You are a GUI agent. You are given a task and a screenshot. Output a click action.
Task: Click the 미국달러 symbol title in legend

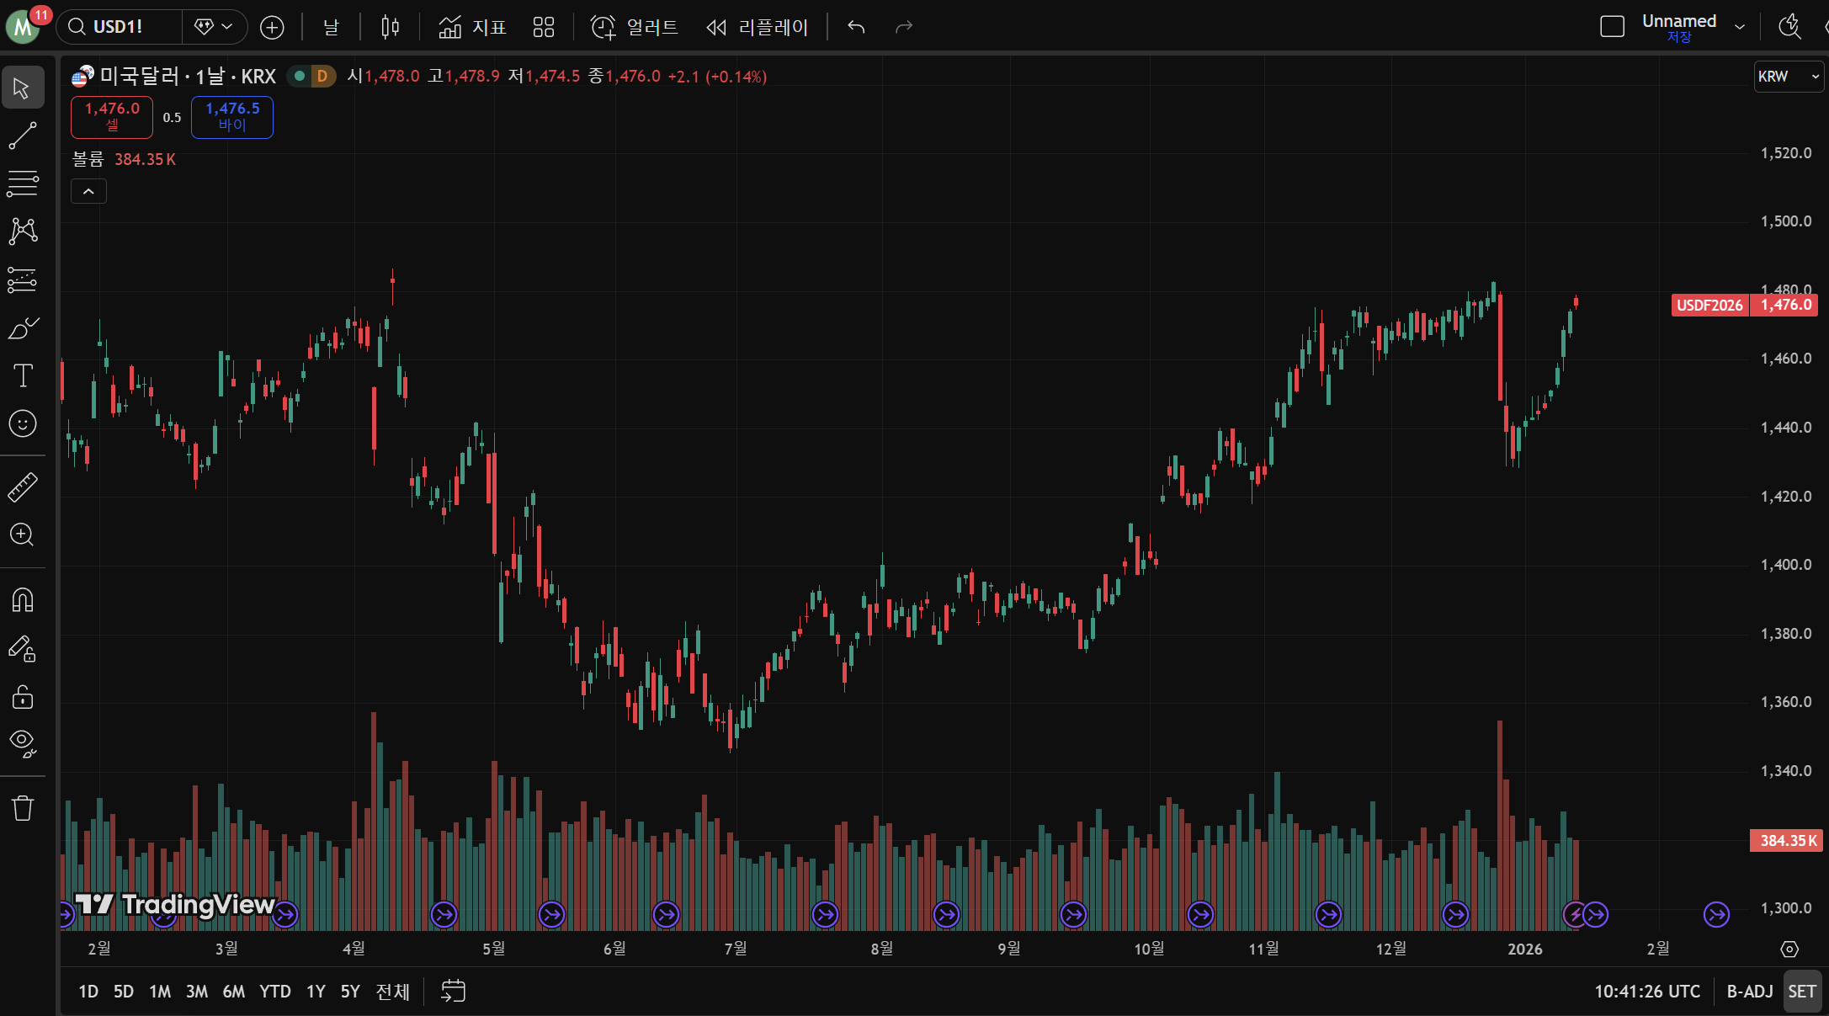coord(139,77)
